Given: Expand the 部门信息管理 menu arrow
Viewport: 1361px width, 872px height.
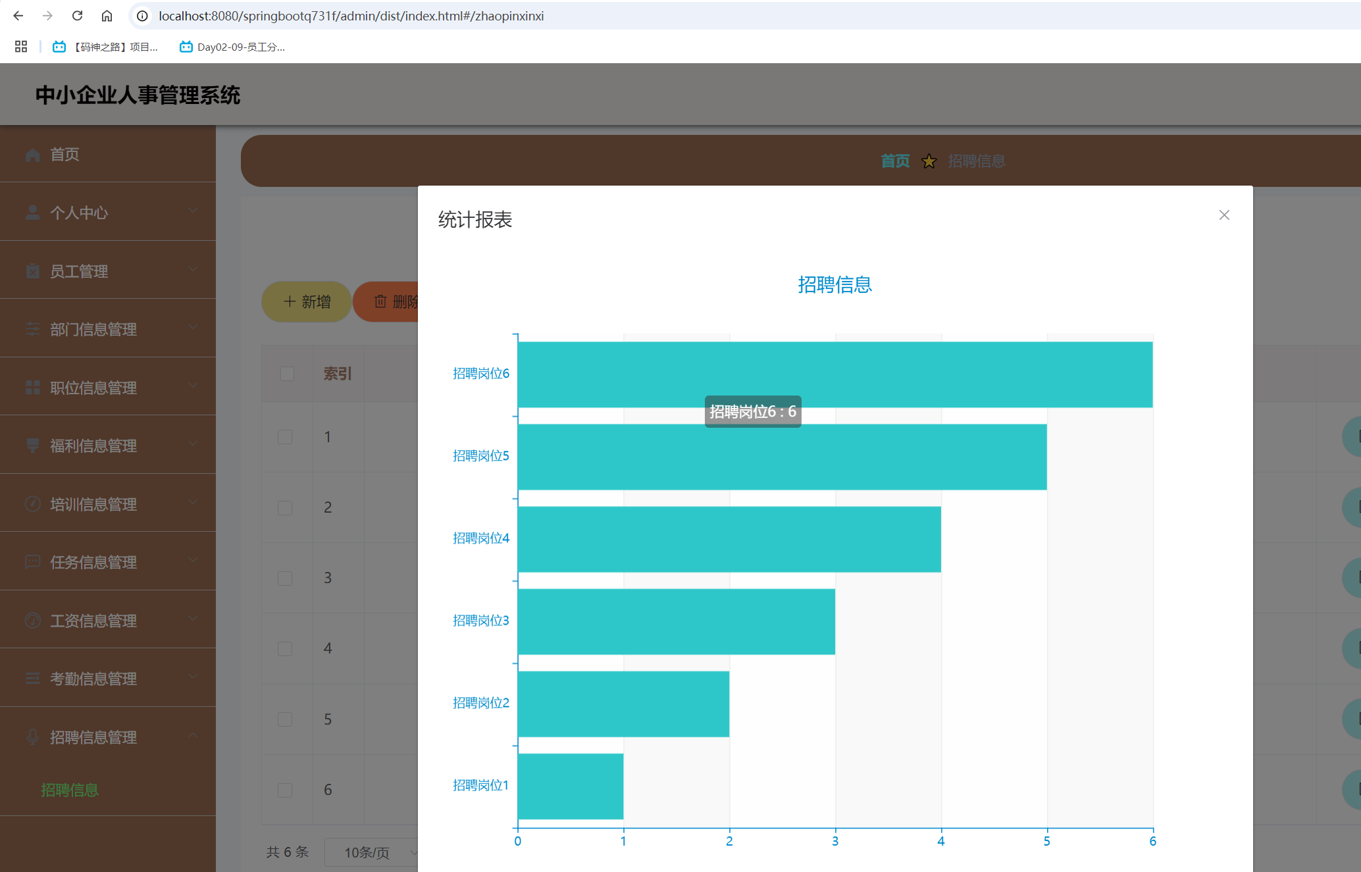Looking at the screenshot, I should pyautogui.click(x=193, y=327).
